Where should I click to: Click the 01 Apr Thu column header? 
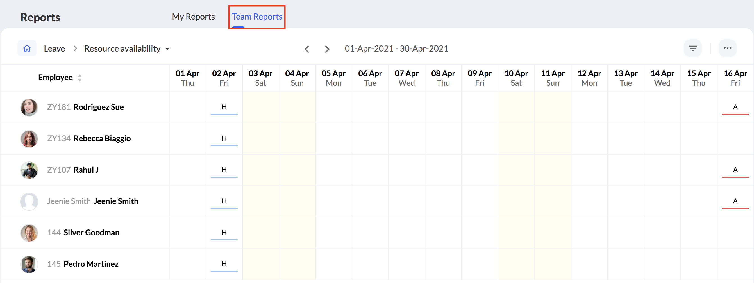click(x=187, y=78)
